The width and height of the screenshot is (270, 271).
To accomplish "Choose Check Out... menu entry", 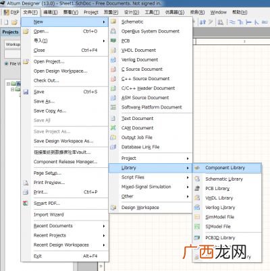I will pyautogui.click(x=65, y=80).
